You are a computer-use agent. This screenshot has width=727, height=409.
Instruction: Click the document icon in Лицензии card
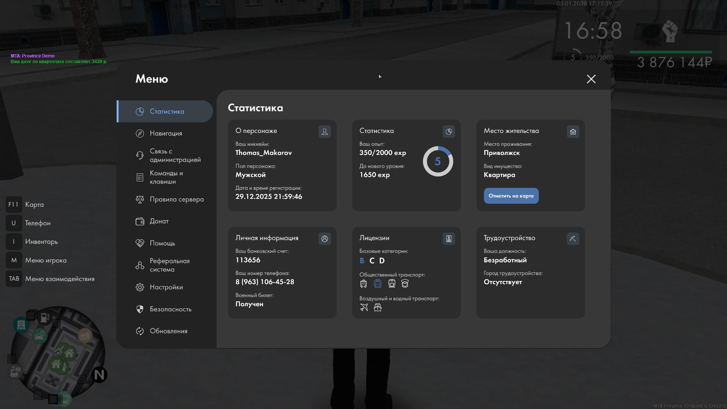449,239
